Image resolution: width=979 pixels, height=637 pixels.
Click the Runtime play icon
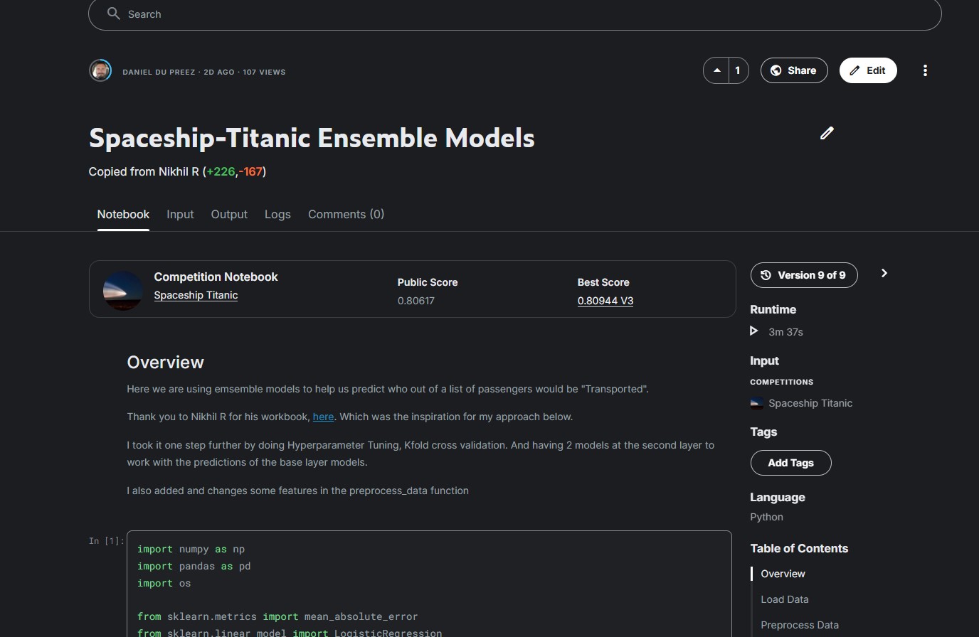[x=754, y=331]
